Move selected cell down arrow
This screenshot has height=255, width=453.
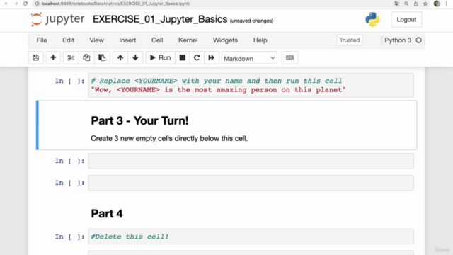coord(135,58)
